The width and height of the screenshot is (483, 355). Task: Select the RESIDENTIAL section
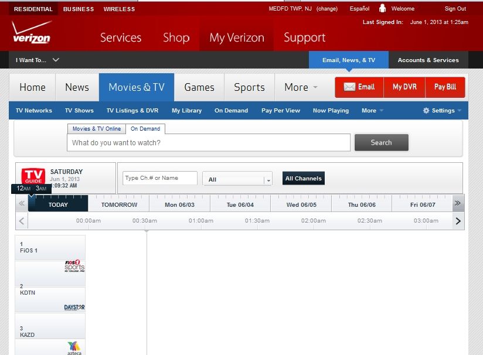pyautogui.click(x=33, y=9)
